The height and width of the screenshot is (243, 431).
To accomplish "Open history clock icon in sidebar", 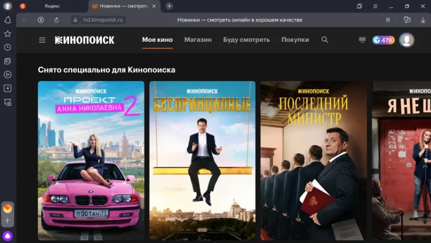I will coord(8,47).
